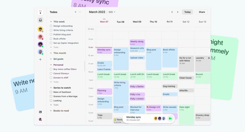Open the command terminal icon in sidebar

(40, 112)
